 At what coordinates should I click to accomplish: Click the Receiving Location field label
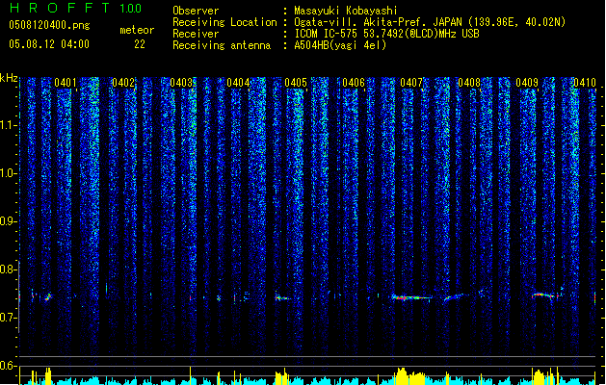pos(224,22)
